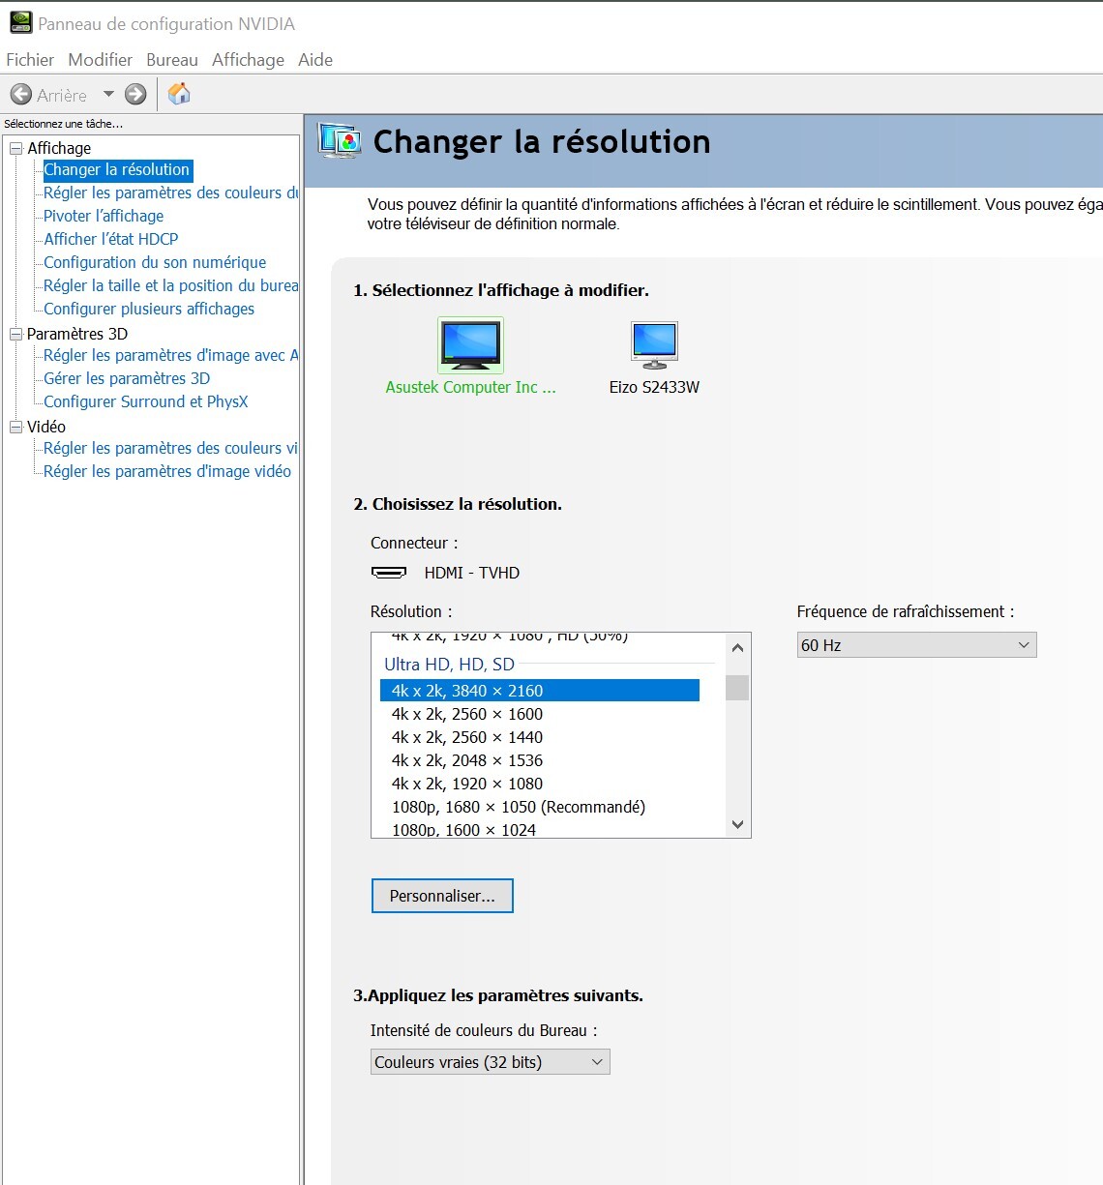1103x1185 pixels.
Task: Open the Fichier menu
Action: tap(30, 60)
